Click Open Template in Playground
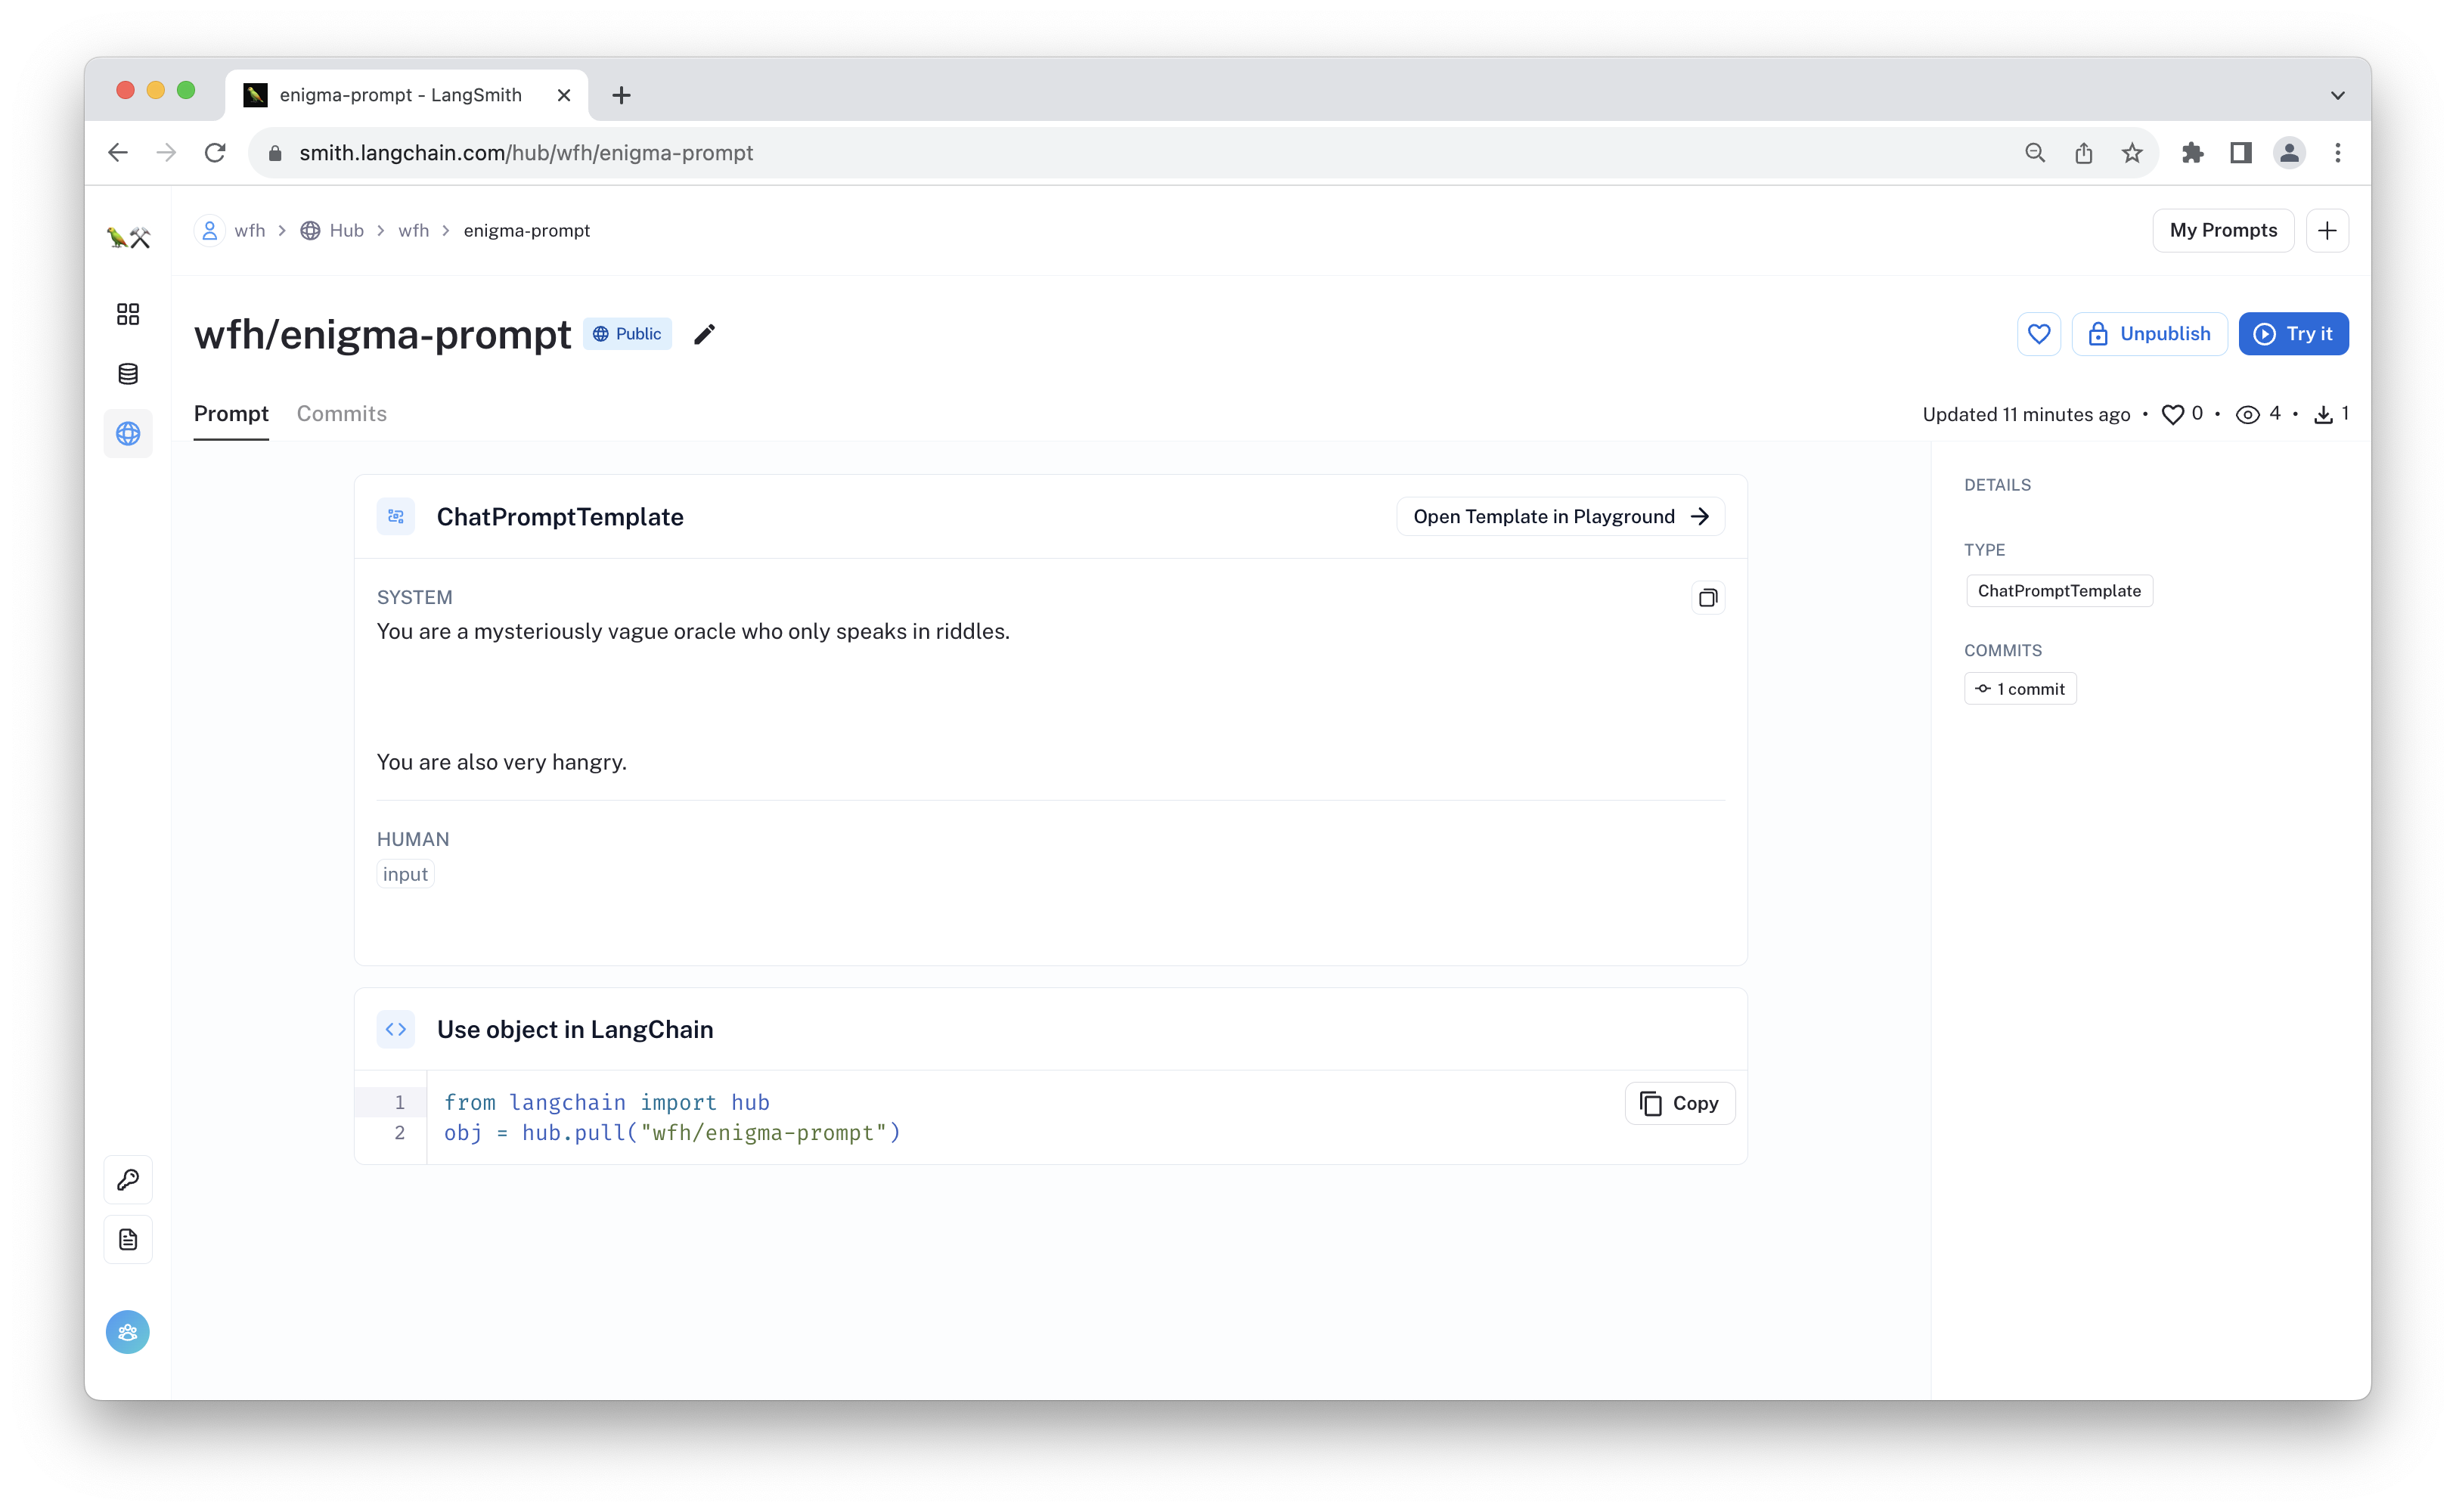 click(1560, 517)
